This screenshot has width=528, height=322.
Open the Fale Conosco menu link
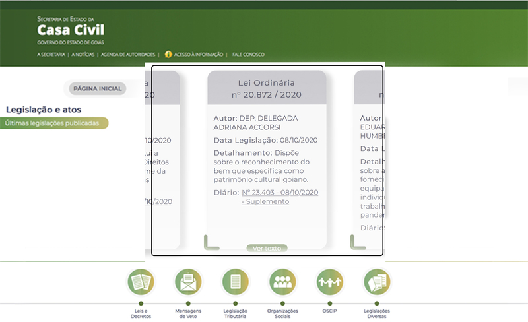tap(248, 55)
